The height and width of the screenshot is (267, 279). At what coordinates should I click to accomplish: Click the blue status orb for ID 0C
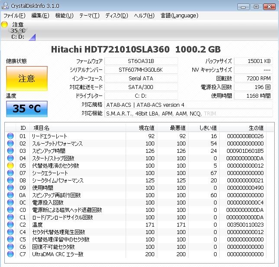(10, 202)
